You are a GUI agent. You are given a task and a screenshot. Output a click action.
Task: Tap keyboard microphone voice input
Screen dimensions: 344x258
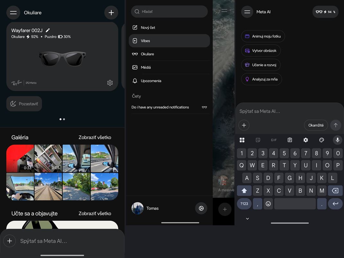(x=338, y=140)
